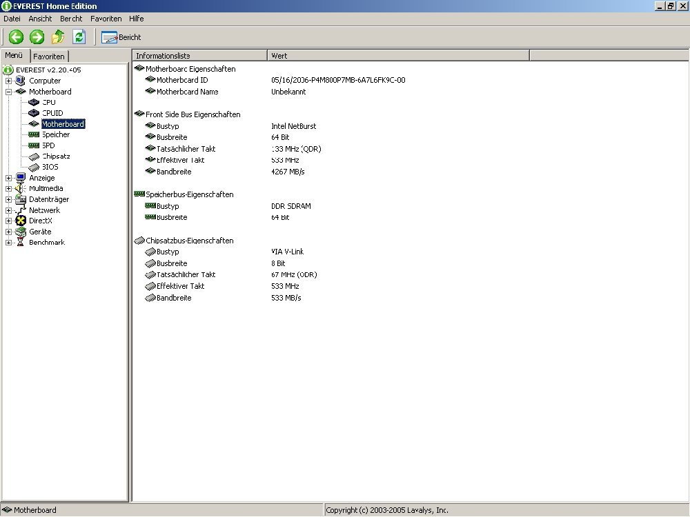
Task: Click the green Forward arrow toolbar icon
Action: click(x=37, y=37)
